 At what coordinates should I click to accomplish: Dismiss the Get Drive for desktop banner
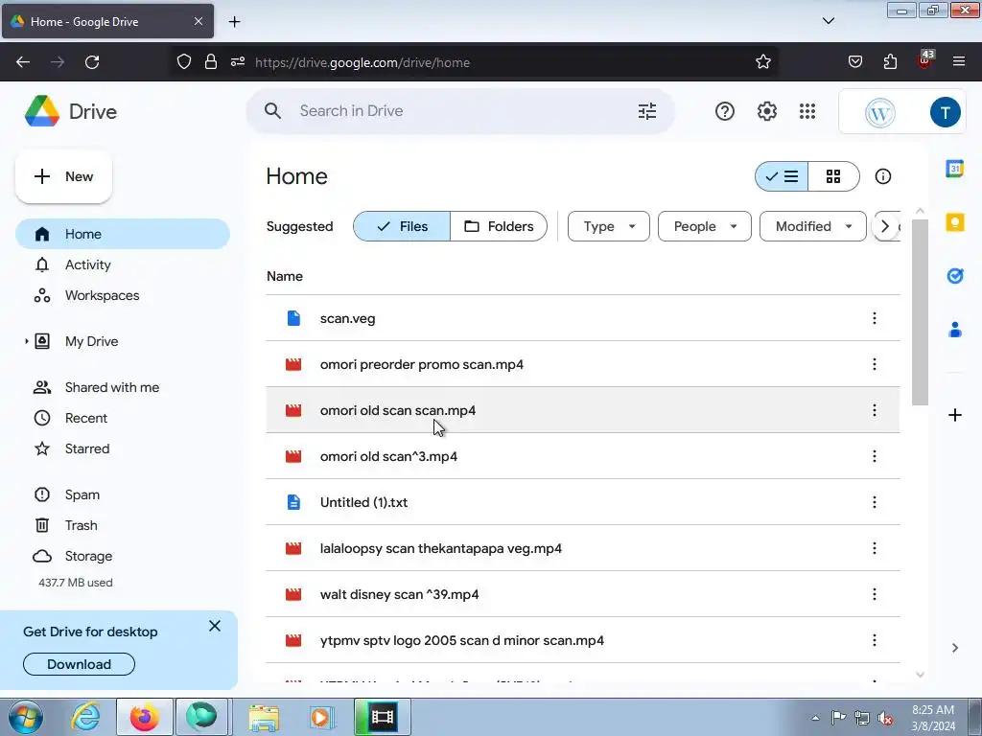click(215, 626)
